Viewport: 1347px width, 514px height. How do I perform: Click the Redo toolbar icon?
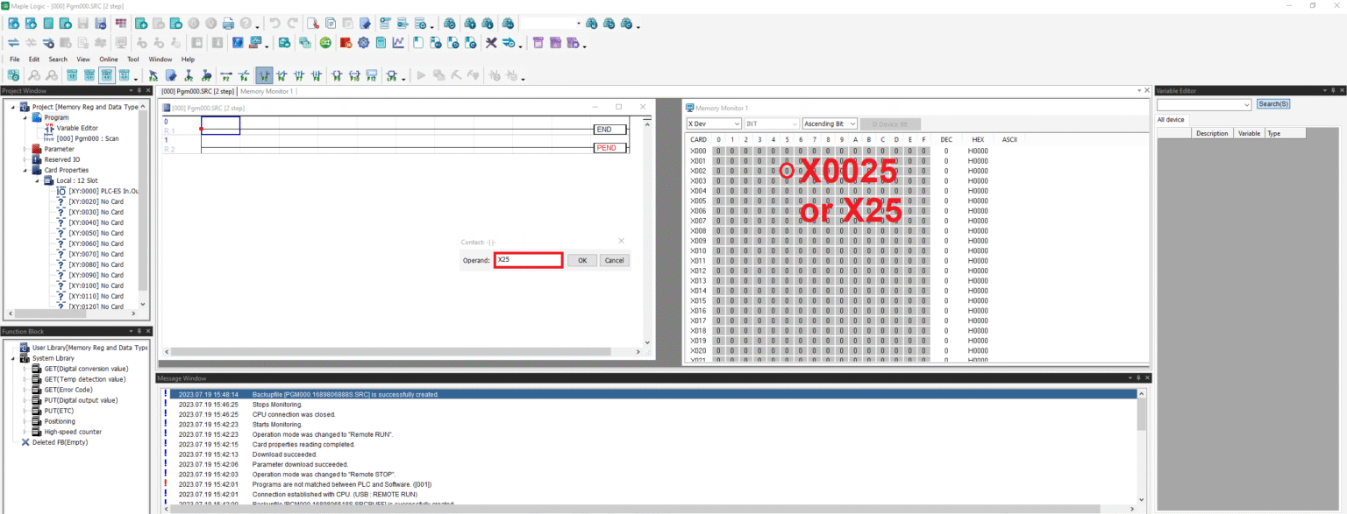(x=292, y=24)
